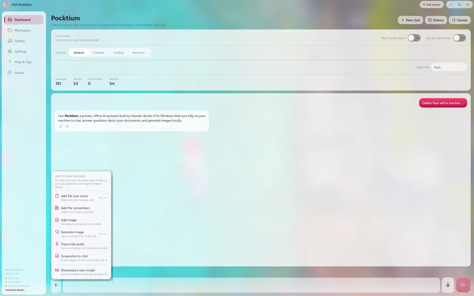Open the Image size Auto dropdown
Viewport: 474px width, 296px height.
[449, 67]
